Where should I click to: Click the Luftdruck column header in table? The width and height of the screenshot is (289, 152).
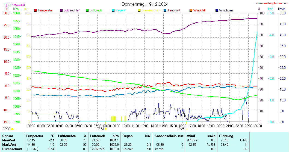[98, 136]
